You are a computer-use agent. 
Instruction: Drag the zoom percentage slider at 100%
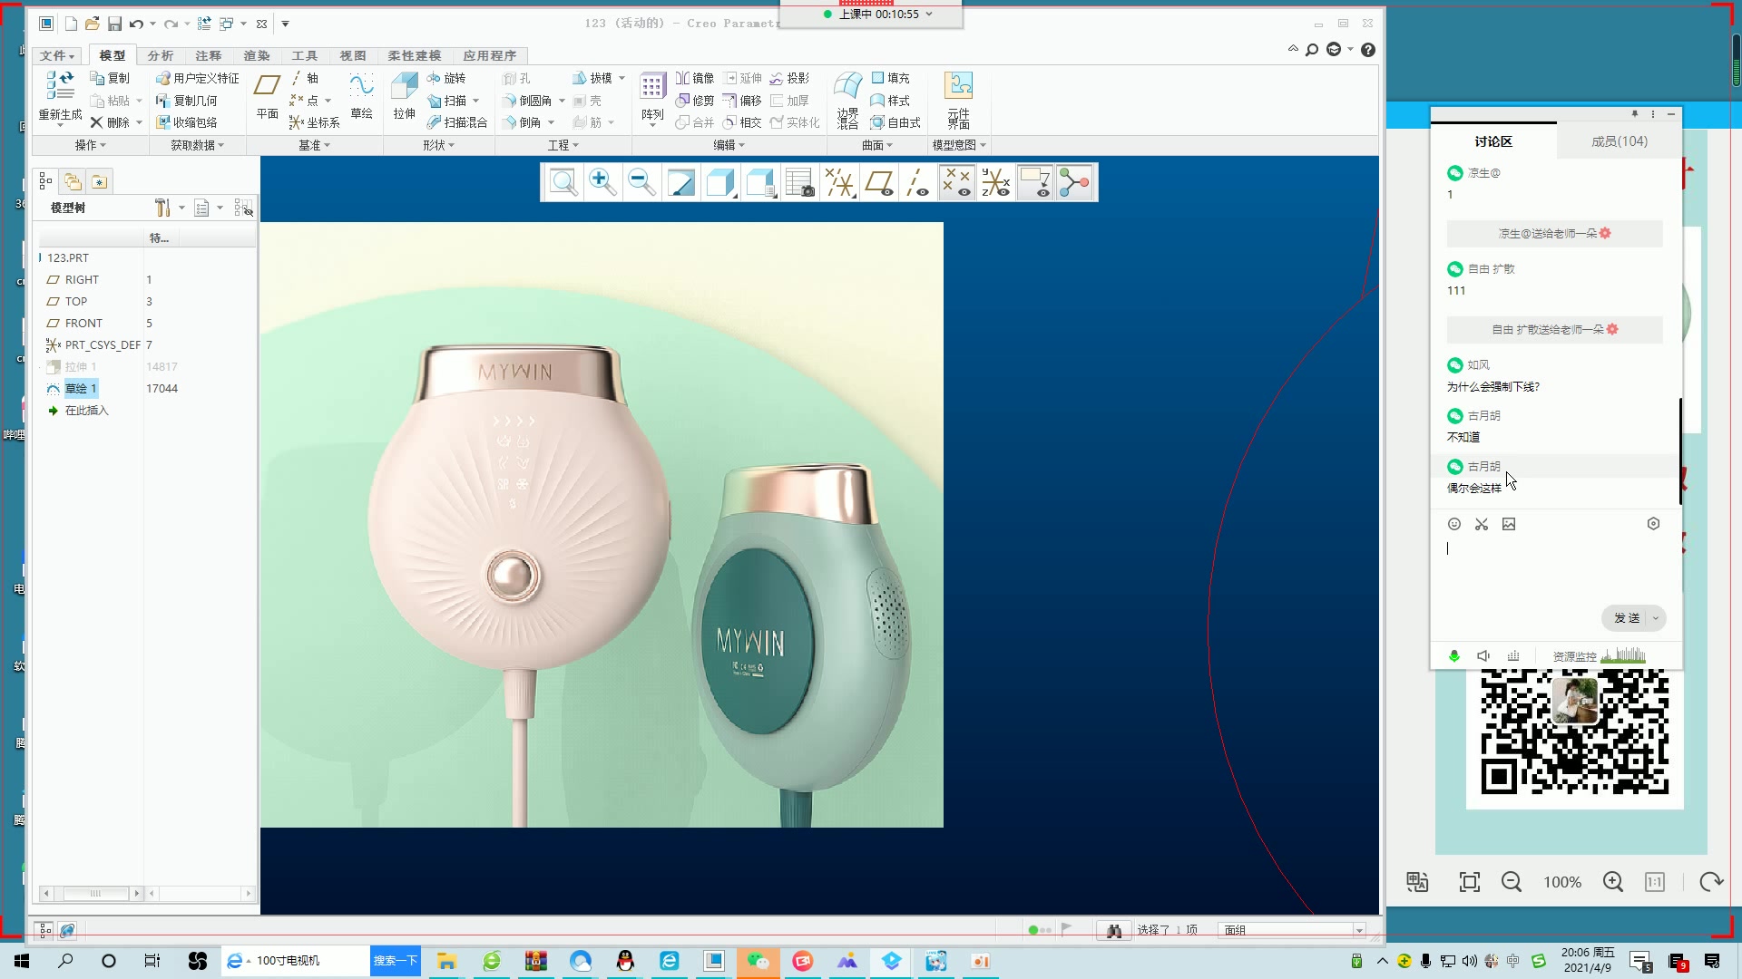point(1562,882)
